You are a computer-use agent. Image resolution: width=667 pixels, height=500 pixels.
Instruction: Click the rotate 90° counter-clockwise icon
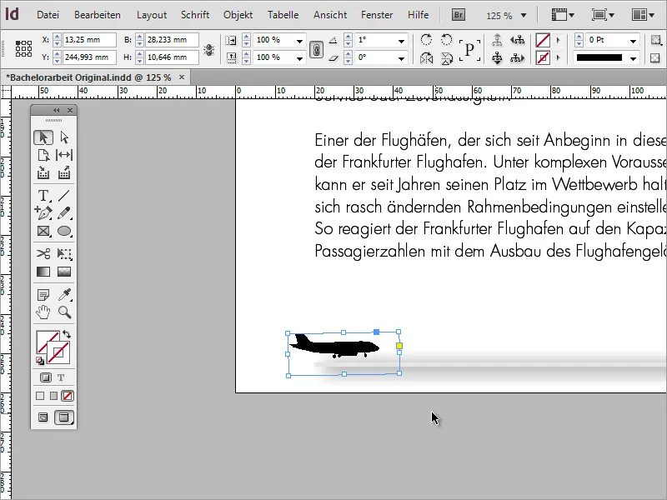tap(446, 40)
